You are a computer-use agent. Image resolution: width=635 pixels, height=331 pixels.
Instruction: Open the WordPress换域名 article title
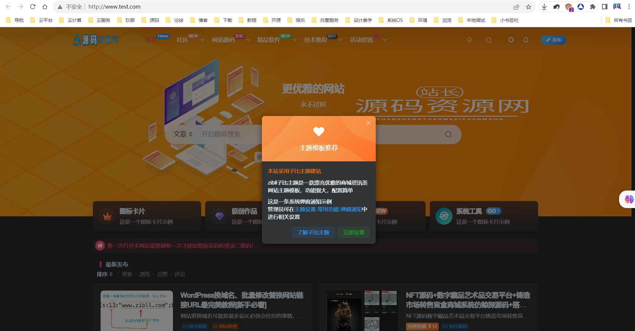pos(242,300)
